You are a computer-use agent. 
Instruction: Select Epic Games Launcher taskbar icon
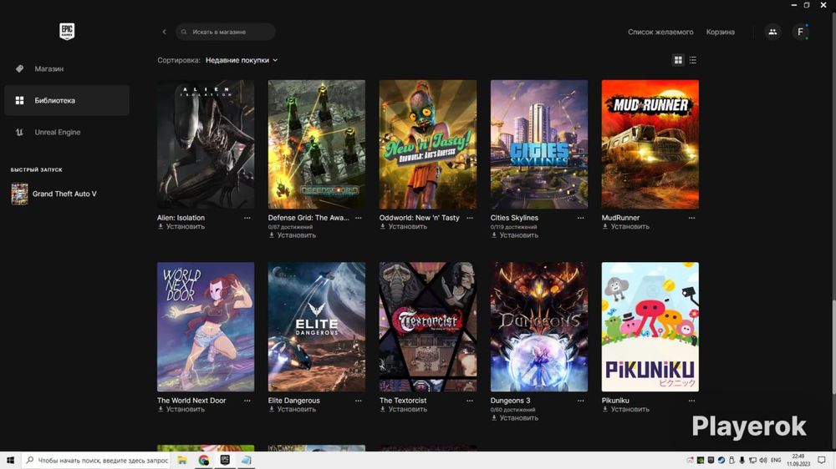click(x=225, y=460)
